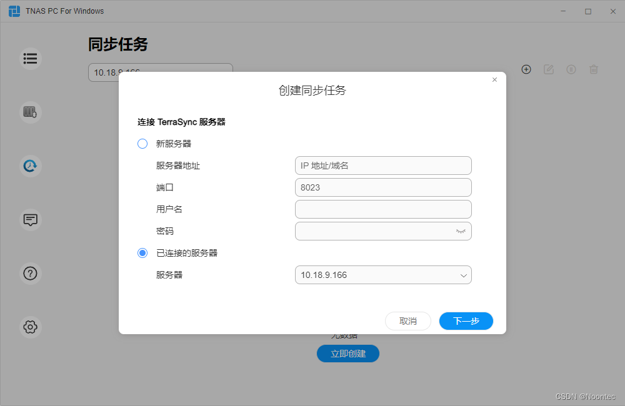Open the messages sidebar icon
Screen dimensions: 625x406
[30, 219]
